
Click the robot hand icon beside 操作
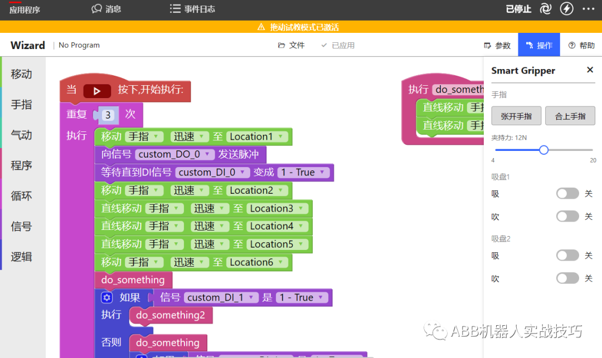pos(530,45)
